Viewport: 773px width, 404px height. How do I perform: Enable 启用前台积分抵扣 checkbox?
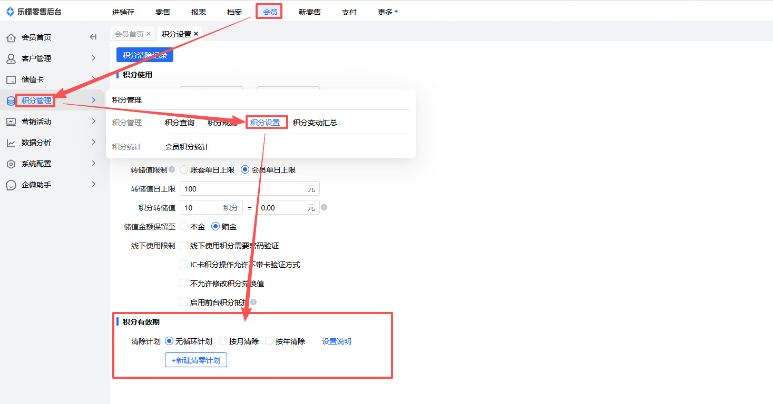pos(184,302)
